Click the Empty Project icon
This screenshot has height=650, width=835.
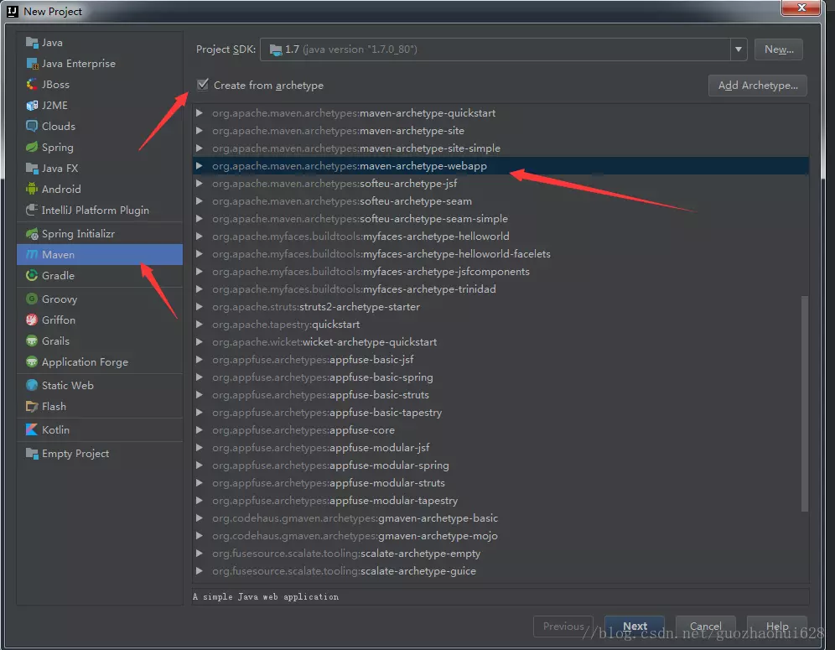(32, 454)
